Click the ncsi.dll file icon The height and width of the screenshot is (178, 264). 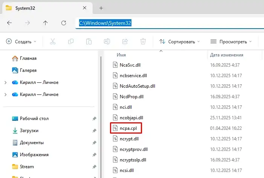click(x=115, y=170)
